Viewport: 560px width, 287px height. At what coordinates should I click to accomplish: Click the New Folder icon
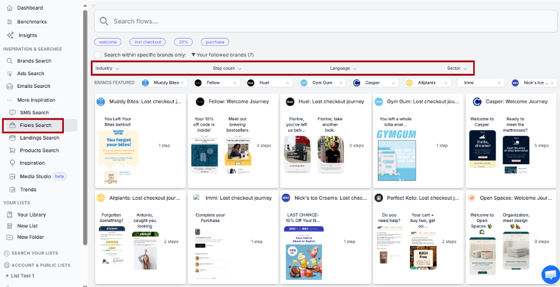click(10, 237)
